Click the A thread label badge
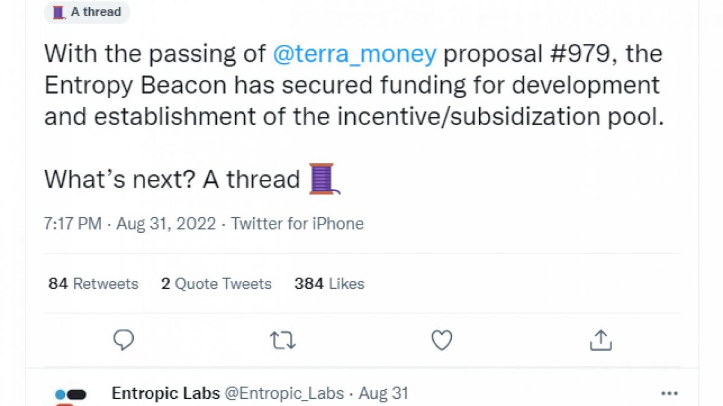The height and width of the screenshot is (406, 723). [87, 12]
